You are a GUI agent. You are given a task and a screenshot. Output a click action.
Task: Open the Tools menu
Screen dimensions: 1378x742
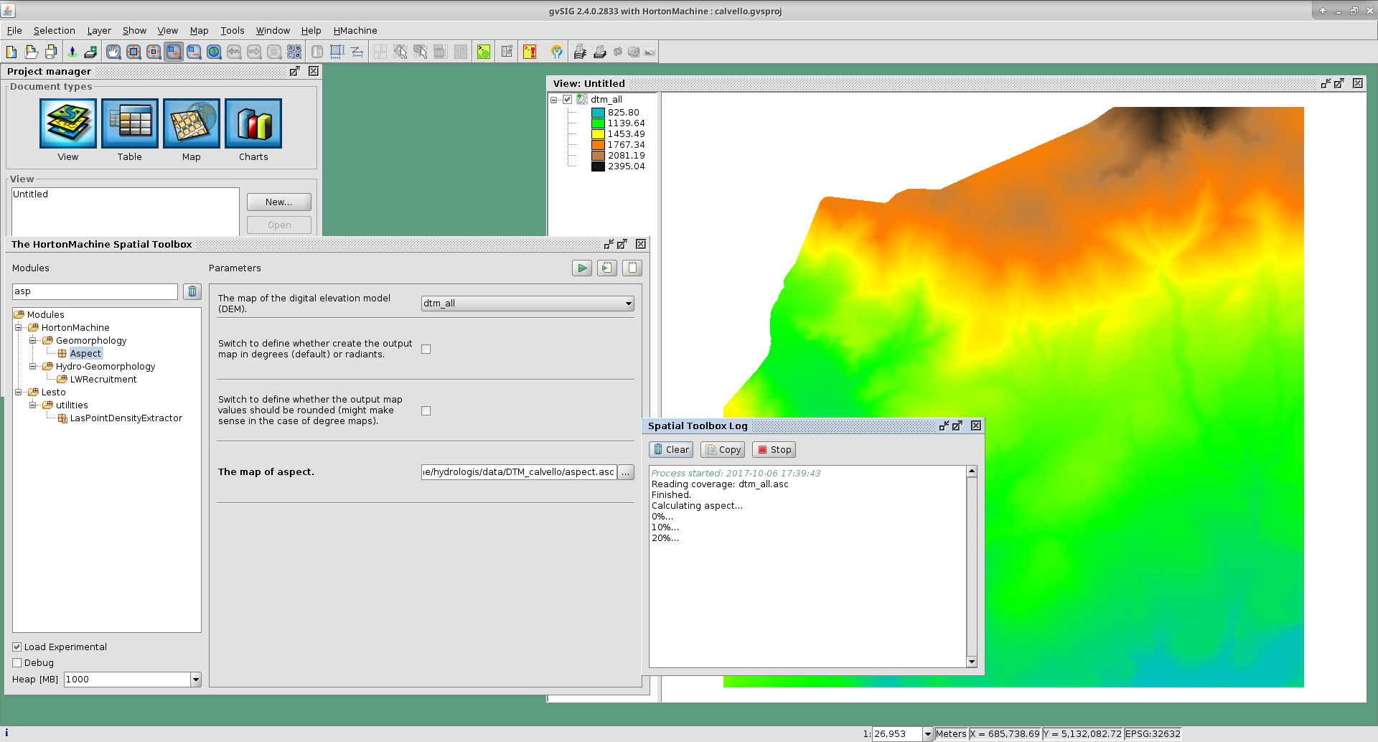[233, 31]
